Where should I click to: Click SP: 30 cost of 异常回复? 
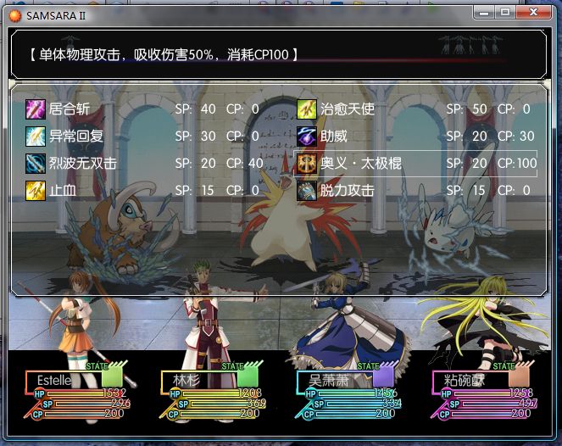tap(195, 137)
